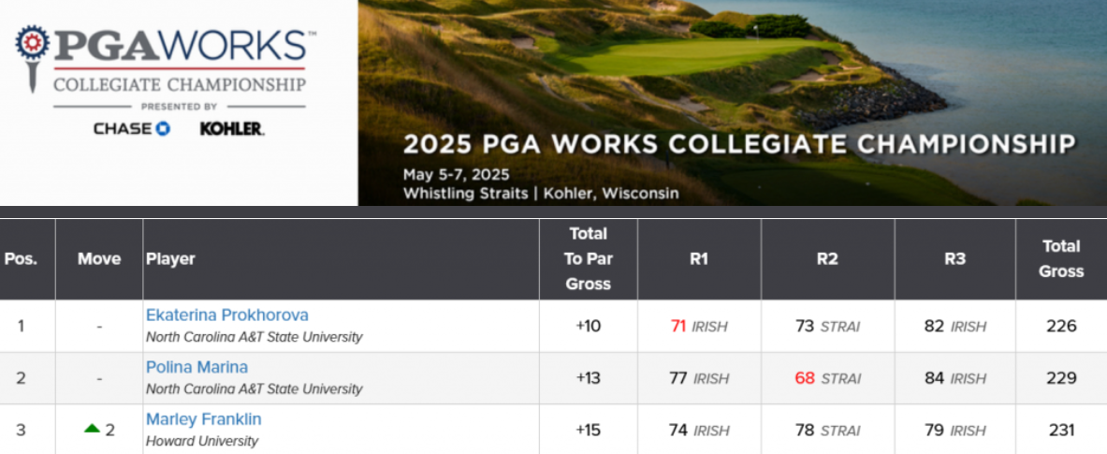Click Polina Marina's red R2 score 68

805,378
